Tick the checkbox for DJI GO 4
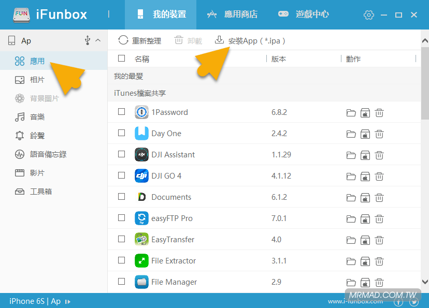This screenshot has height=308, width=429. click(122, 175)
